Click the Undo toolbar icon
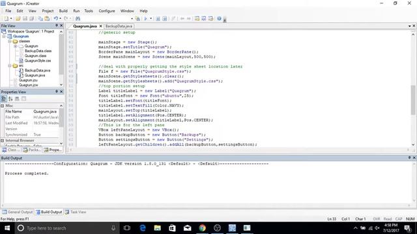This screenshot has height=234, width=417. [56, 19]
